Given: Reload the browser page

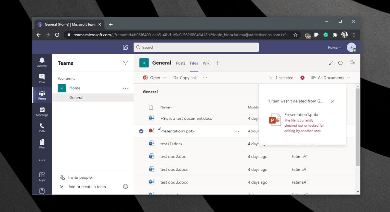Looking at the screenshot, I should click(x=57, y=35).
